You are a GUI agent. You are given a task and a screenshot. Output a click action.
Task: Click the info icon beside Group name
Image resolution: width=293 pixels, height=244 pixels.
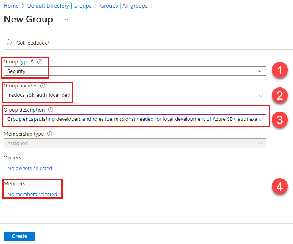(x=43, y=85)
